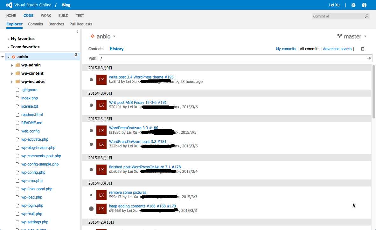376x230 pixels.
Task: Open the anbio repository dropdown
Action: click(x=114, y=37)
